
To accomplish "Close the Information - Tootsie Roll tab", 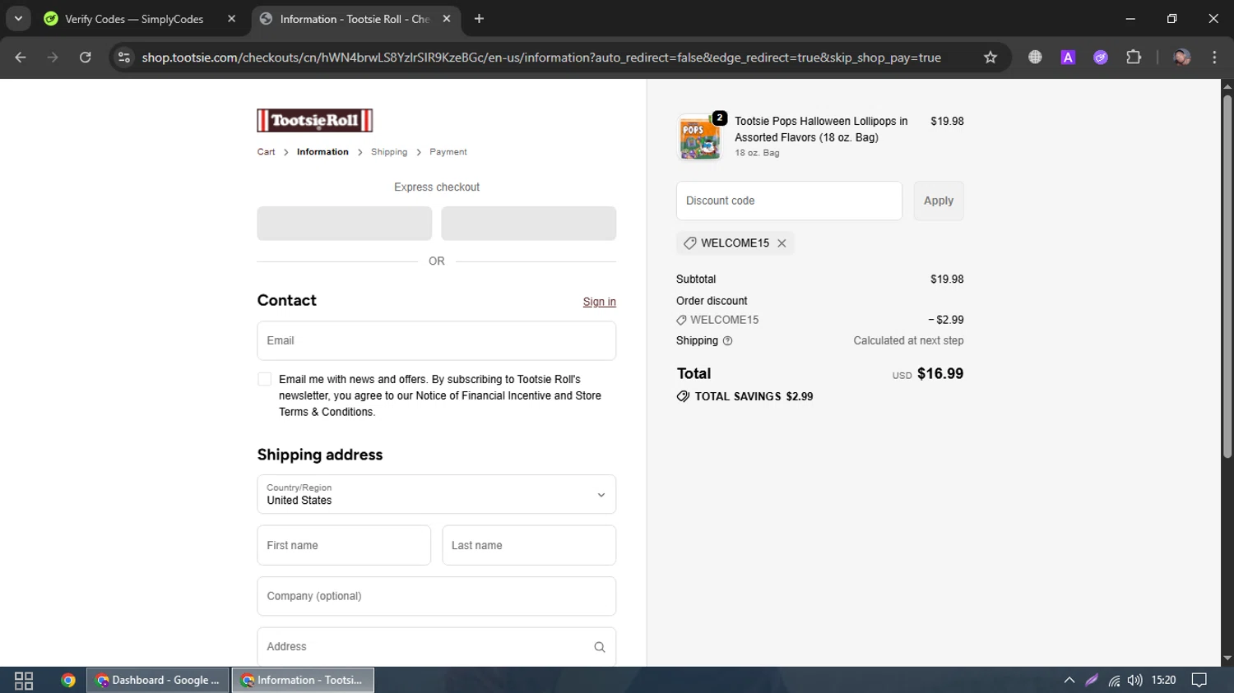I will [x=447, y=19].
